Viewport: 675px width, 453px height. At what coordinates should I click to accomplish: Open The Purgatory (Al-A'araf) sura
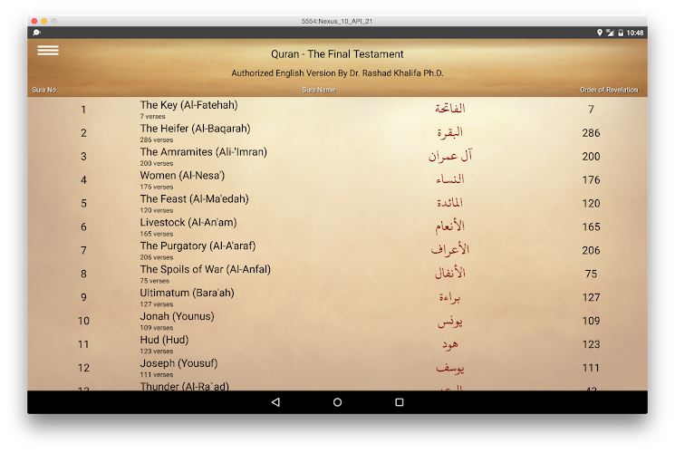tap(198, 246)
